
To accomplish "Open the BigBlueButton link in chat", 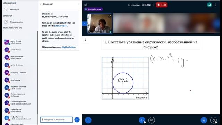I will [69, 47].
